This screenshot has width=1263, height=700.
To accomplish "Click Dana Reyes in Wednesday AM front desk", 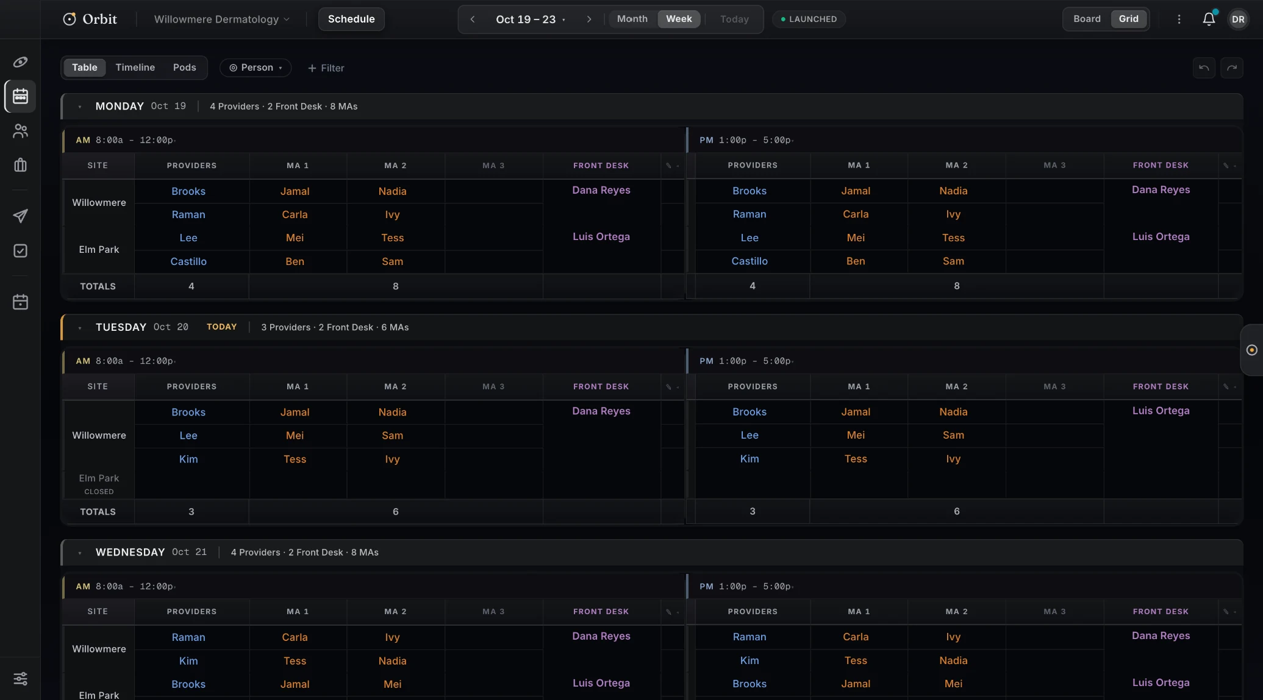I will point(601,636).
